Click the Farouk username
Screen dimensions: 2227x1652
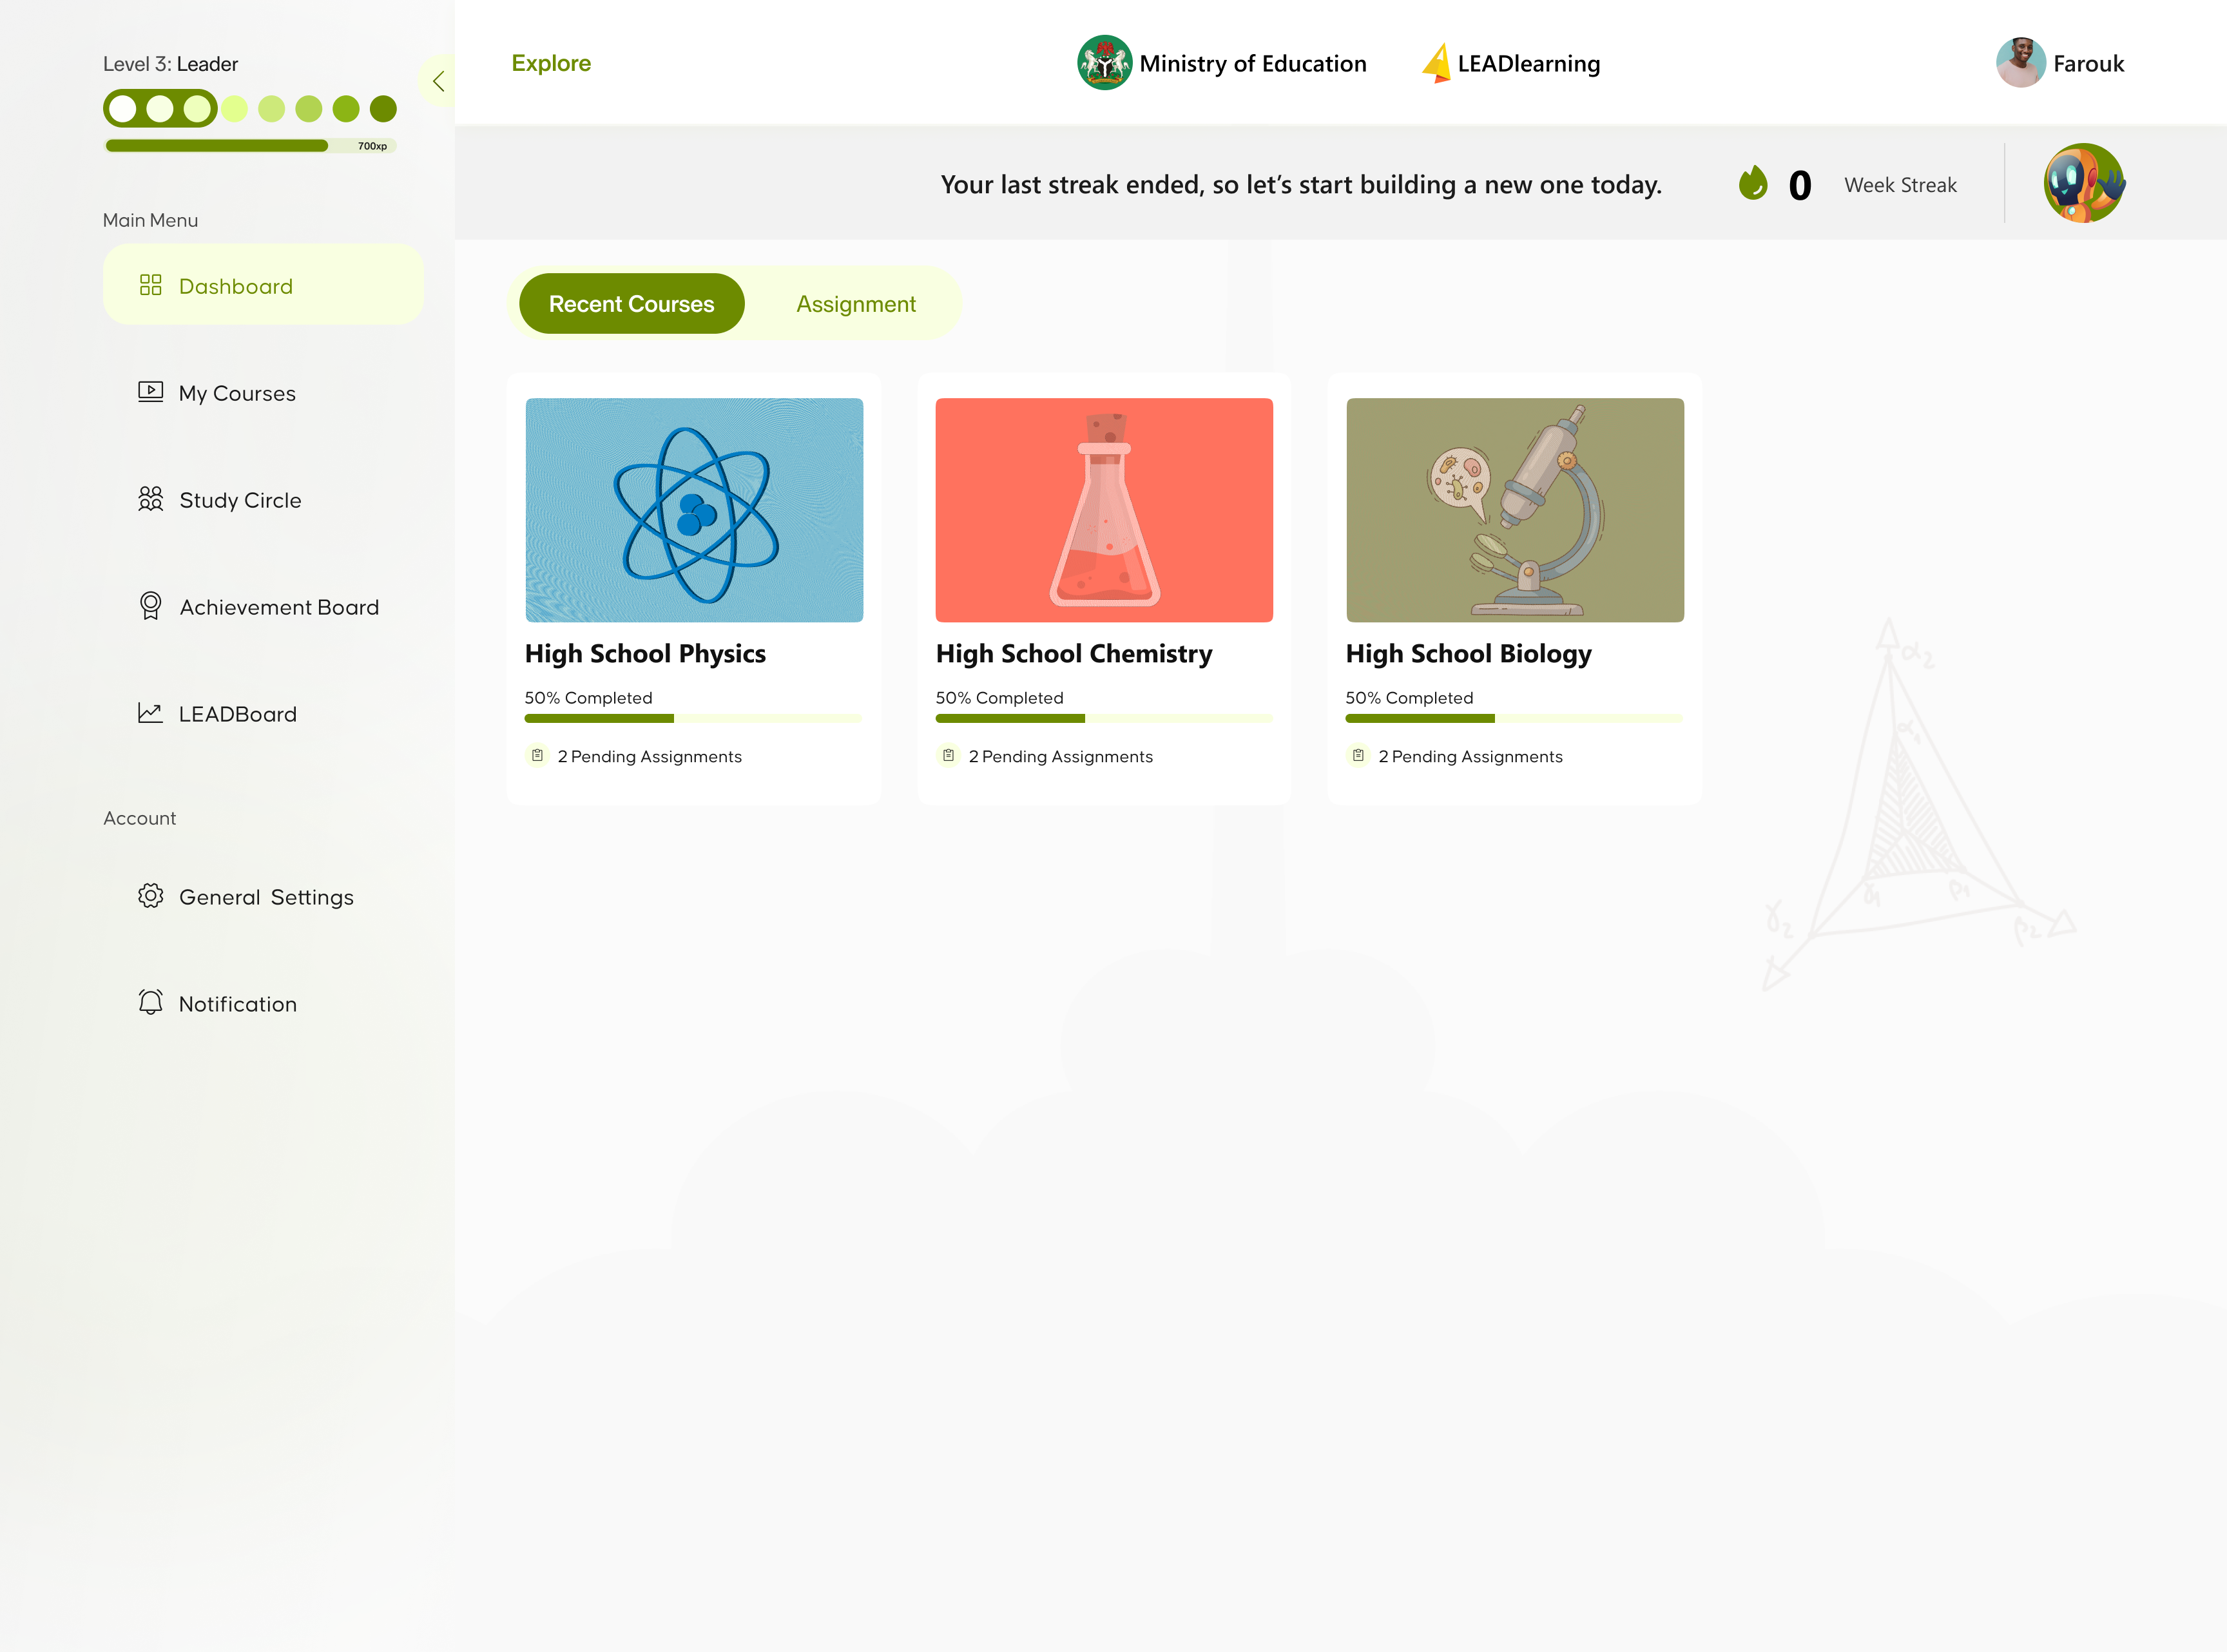tap(2088, 63)
